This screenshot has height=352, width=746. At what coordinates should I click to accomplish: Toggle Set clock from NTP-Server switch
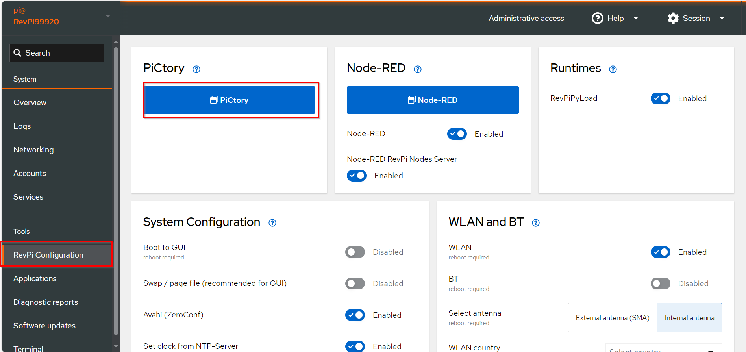coord(355,346)
